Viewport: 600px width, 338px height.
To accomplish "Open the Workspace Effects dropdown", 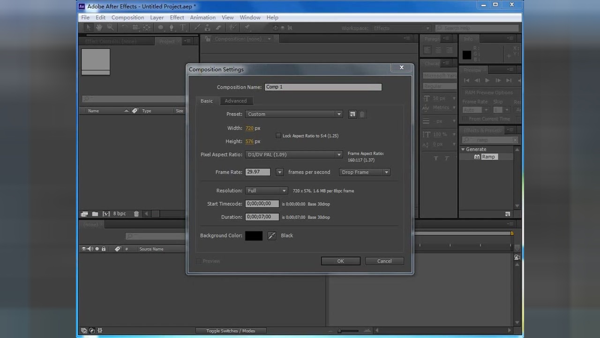I will pos(402,28).
